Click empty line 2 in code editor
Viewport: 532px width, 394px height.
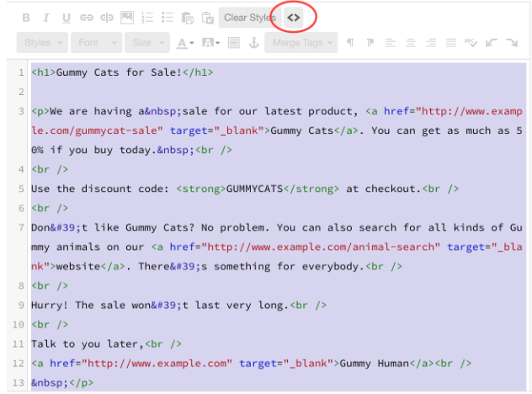[279, 92]
